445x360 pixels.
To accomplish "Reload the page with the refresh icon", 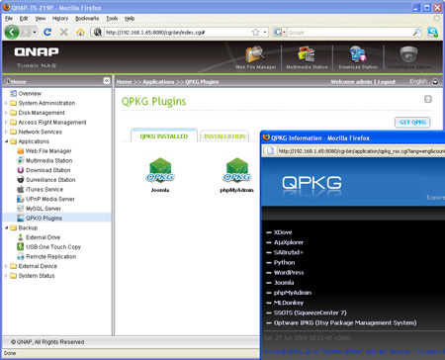I will [47, 32].
